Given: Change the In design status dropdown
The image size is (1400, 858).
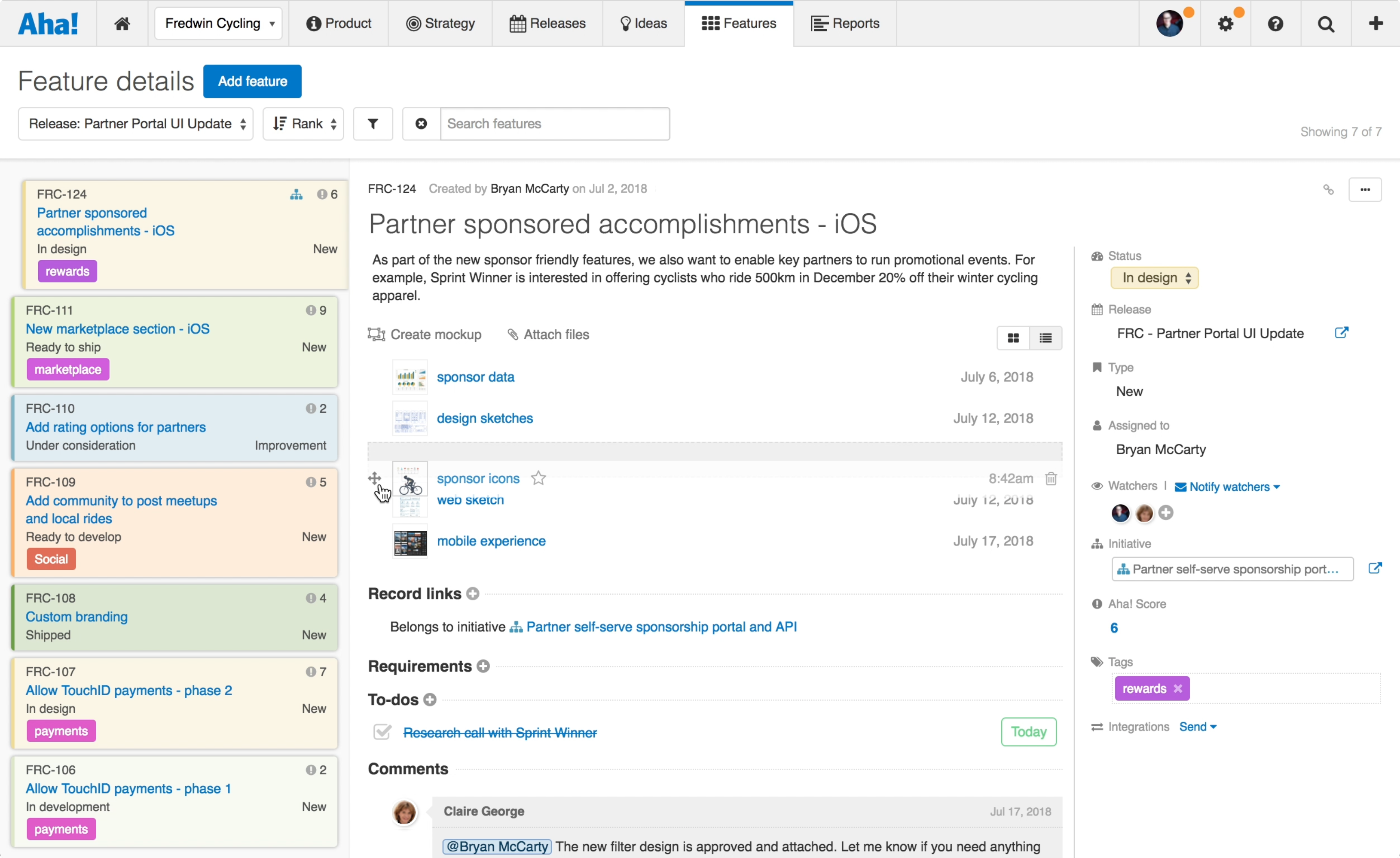Looking at the screenshot, I should pos(1154,278).
